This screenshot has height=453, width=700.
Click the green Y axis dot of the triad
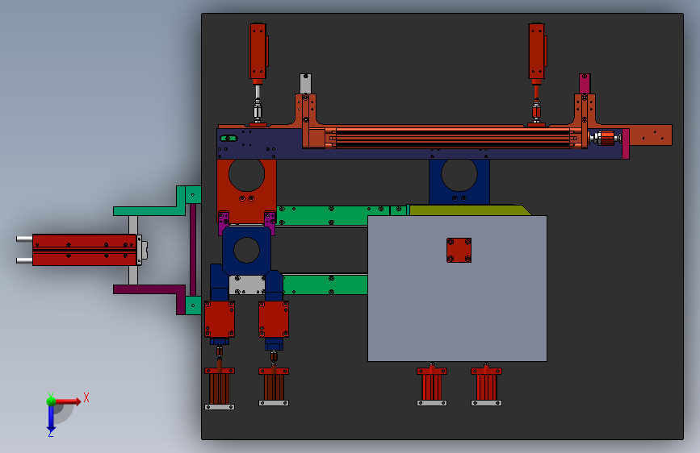pos(51,401)
